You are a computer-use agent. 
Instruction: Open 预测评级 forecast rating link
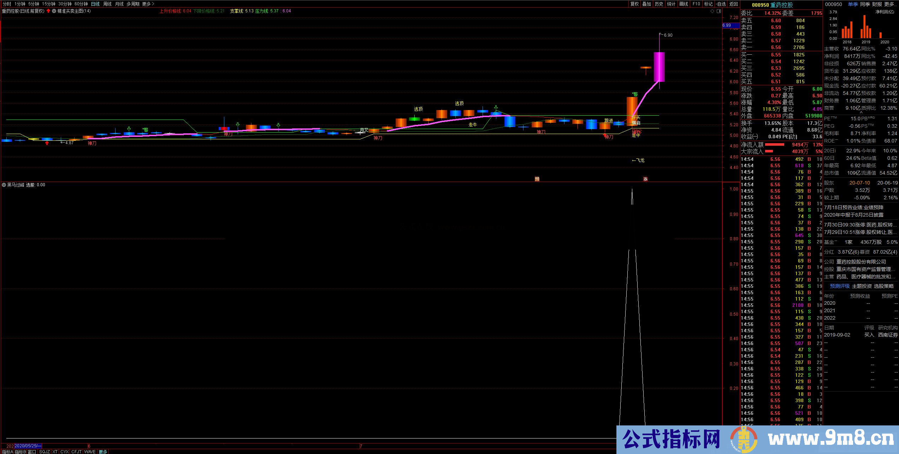(x=840, y=286)
